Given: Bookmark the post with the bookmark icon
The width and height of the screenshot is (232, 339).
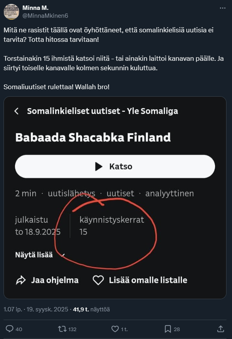Looking at the screenshot, I should [168, 329].
